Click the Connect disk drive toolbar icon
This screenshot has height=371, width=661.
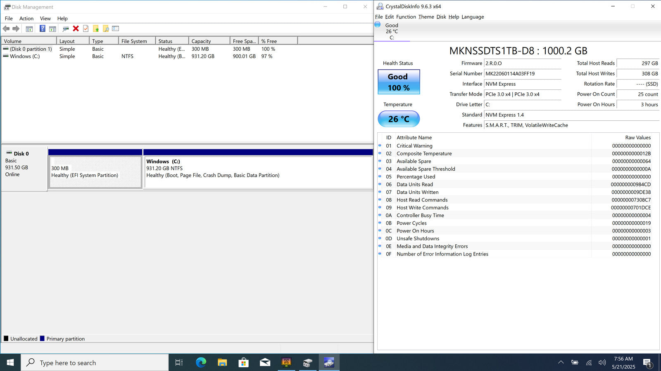[65, 28]
